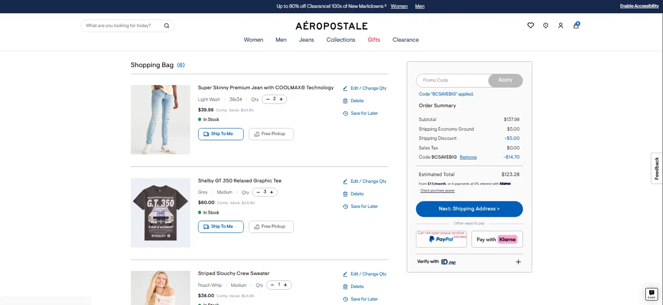This screenshot has width=663, height=305.
Task: Increase quantity of Striped Slouchy Crew Sweater
Action: click(286, 285)
